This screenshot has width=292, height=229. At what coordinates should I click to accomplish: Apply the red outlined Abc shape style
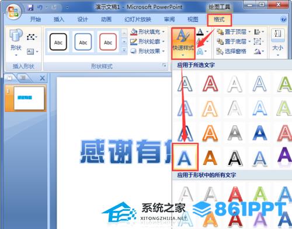[108, 42]
